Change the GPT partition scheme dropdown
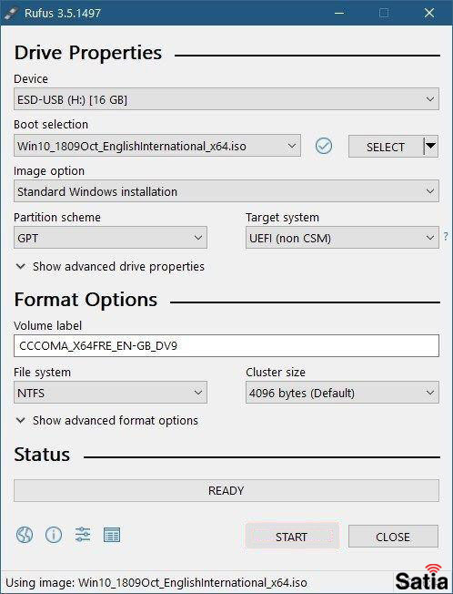The image size is (453, 594). click(110, 238)
